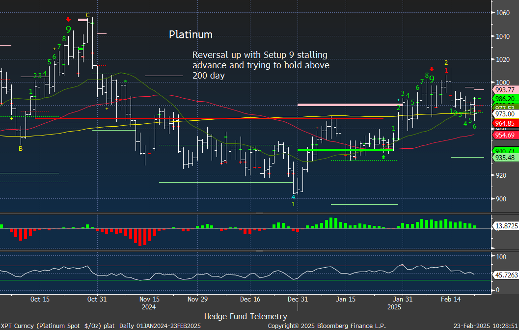The height and width of the screenshot is (330, 519).
Task: Click the Feb 14 date label
Action: pyautogui.click(x=450, y=299)
